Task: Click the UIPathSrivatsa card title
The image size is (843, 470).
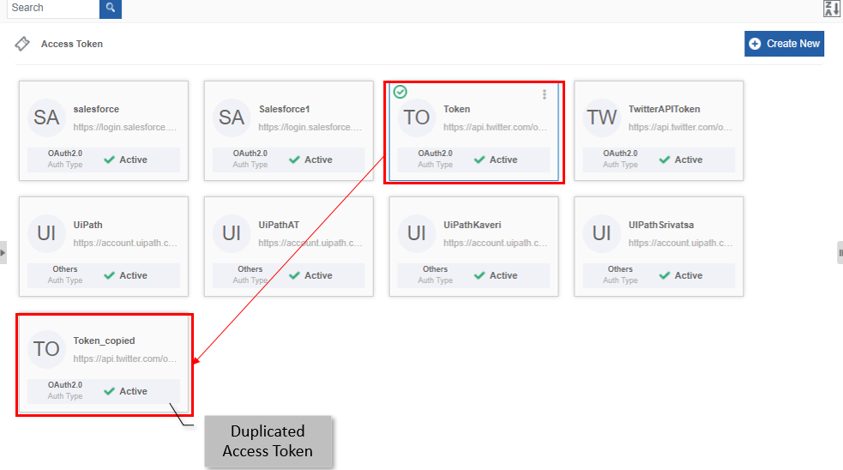Action: tap(660, 225)
